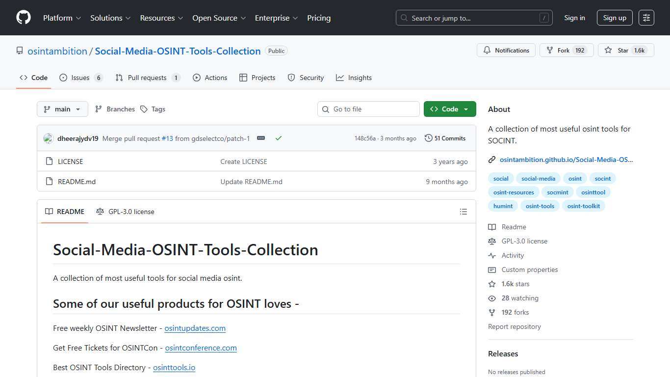Open the commit history clock icon

pyautogui.click(x=428, y=138)
